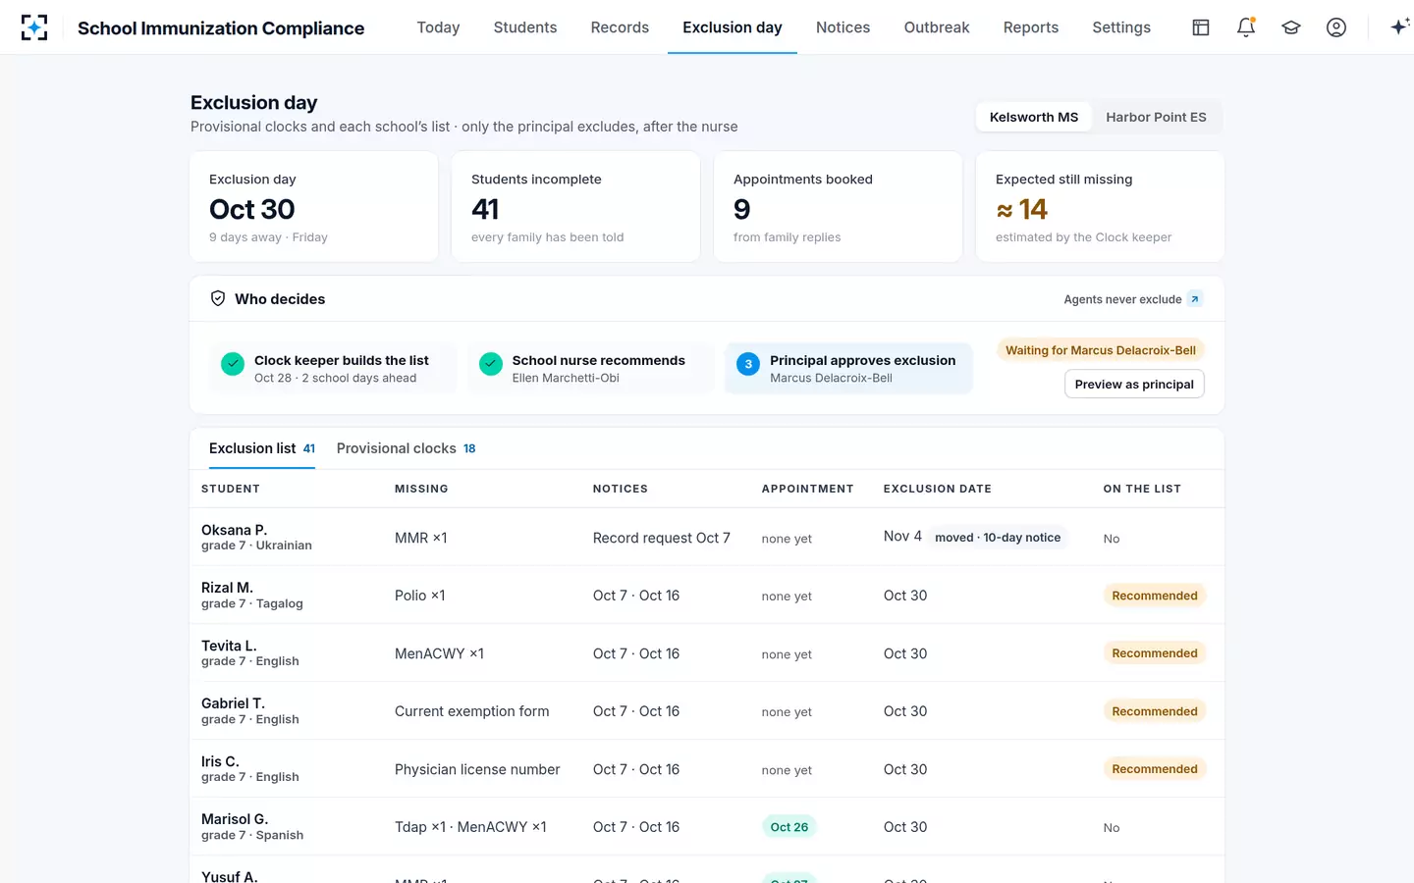Open the user account icon
1414x883 pixels.
point(1336,27)
